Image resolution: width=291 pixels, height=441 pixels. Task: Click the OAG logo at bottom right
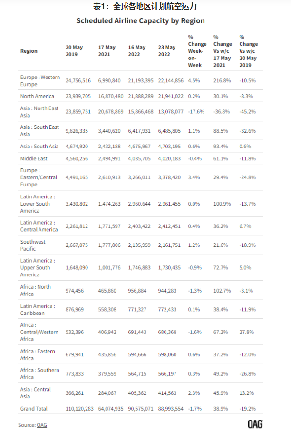point(255,424)
